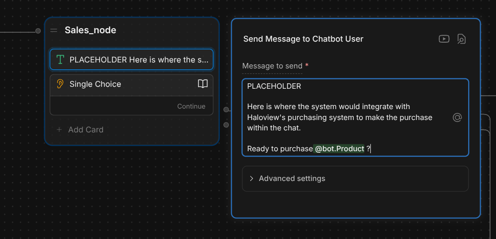This screenshot has width=496, height=239.
Task: Select the @bot.Product variable tag
Action: (x=339, y=149)
